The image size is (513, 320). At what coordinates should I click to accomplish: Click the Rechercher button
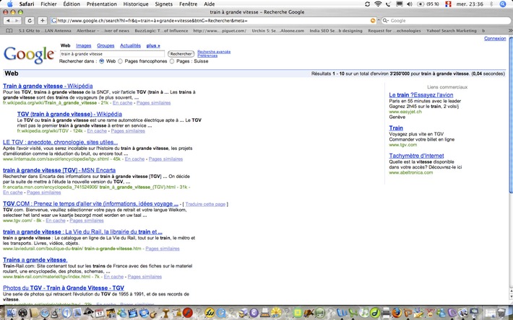tap(181, 54)
